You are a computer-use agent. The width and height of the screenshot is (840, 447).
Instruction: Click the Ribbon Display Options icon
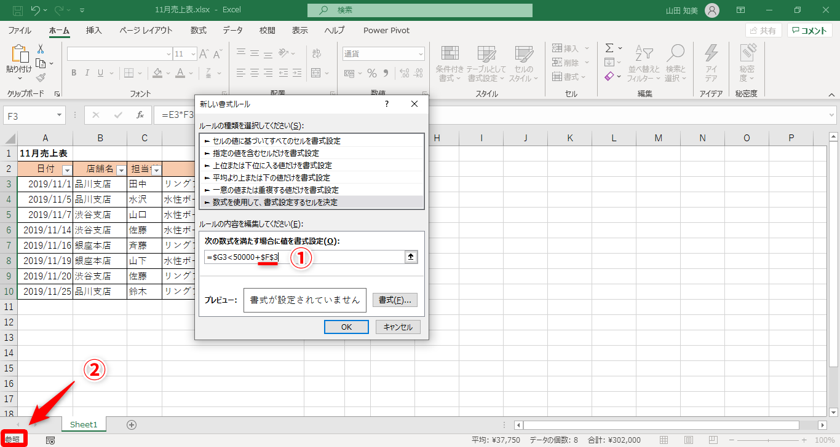click(741, 10)
